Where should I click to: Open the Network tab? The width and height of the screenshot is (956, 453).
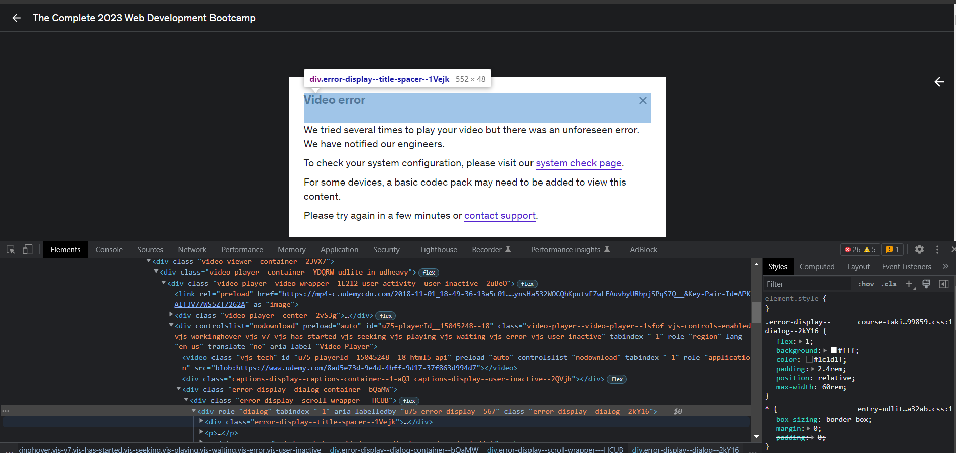pos(192,250)
